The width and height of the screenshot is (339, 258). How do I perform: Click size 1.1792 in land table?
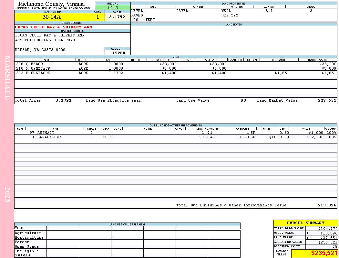click(116, 73)
